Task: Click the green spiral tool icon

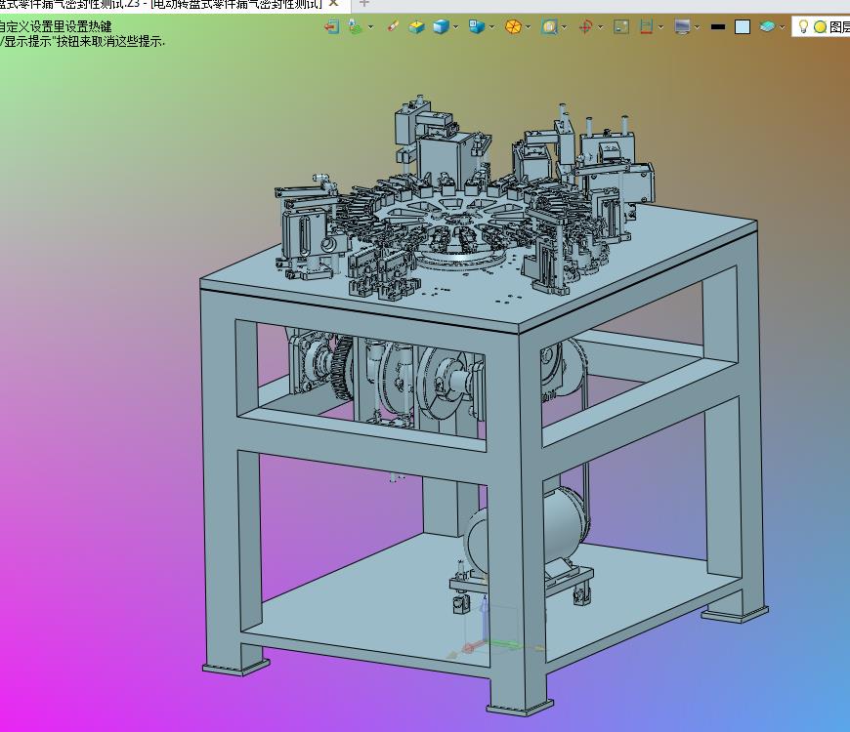Action: click(x=355, y=26)
